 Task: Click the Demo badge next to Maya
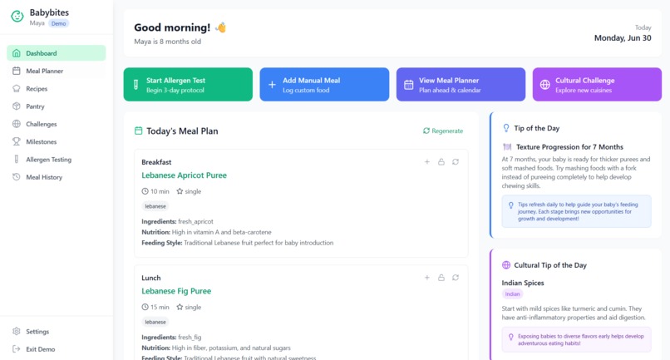[x=58, y=23]
